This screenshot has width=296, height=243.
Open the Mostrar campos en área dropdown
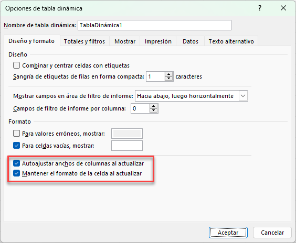[243, 96]
